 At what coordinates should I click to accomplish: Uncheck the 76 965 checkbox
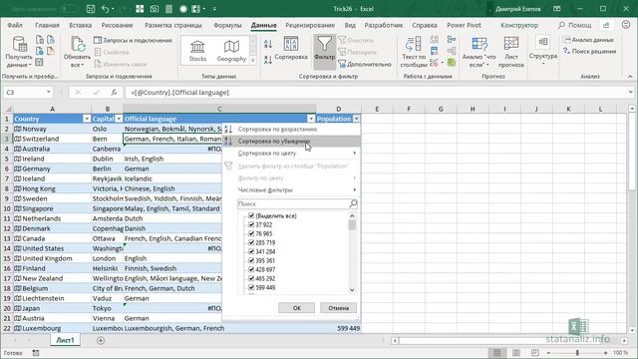click(x=251, y=233)
